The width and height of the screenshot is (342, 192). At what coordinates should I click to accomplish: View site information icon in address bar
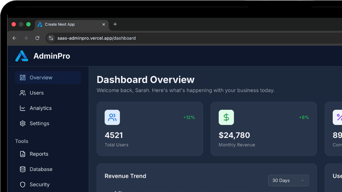click(51, 38)
